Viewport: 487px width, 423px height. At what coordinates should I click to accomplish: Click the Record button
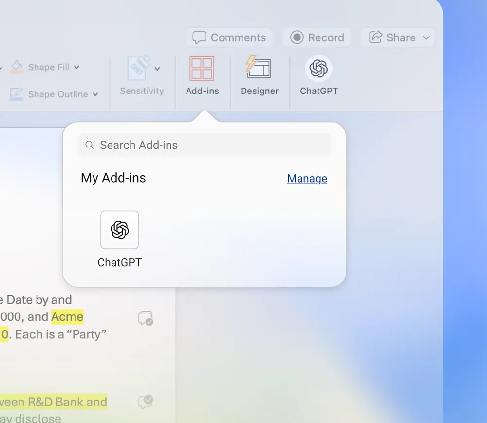[x=317, y=37]
